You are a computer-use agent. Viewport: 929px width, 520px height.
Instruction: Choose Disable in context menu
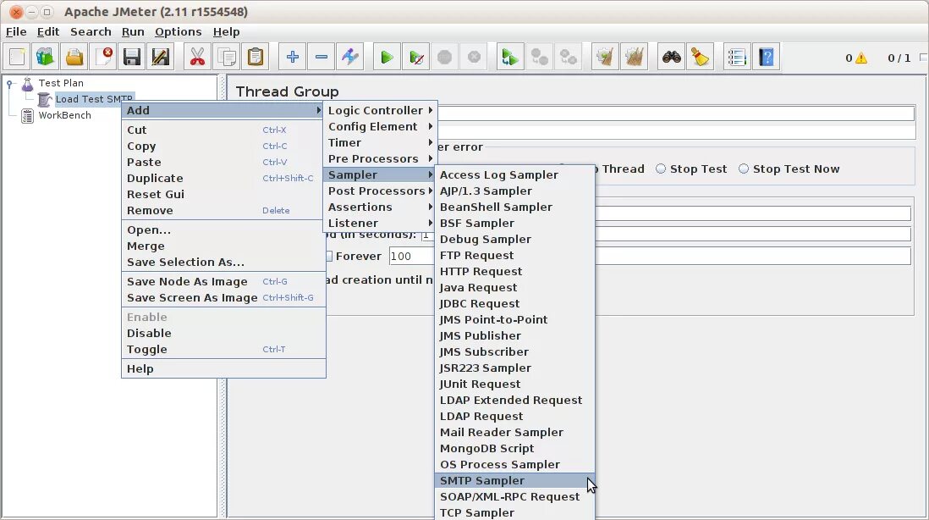click(x=223, y=333)
